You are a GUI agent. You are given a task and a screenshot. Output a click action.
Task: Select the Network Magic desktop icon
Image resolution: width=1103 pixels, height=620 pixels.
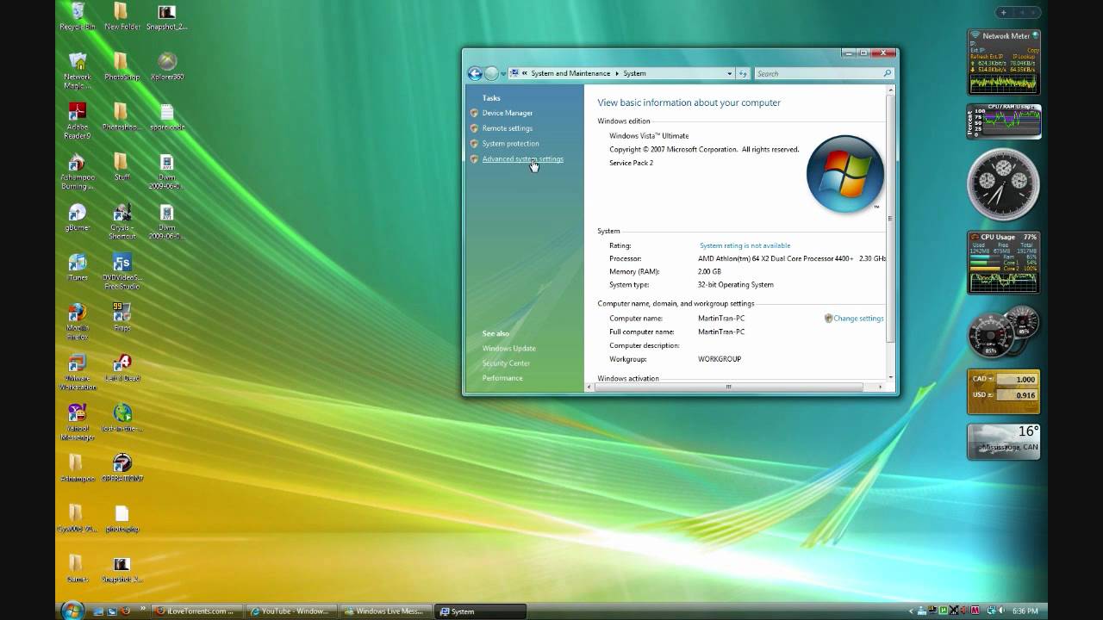[x=77, y=70]
